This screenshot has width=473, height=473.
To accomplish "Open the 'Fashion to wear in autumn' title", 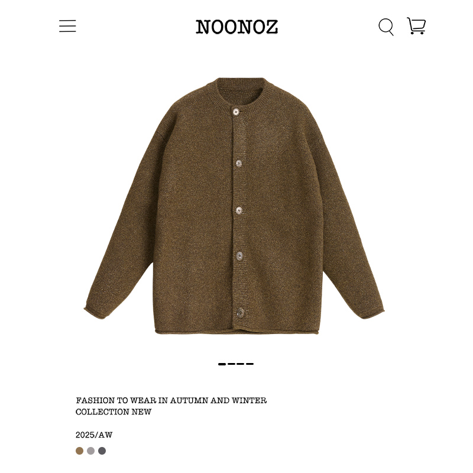I will pos(171,401).
